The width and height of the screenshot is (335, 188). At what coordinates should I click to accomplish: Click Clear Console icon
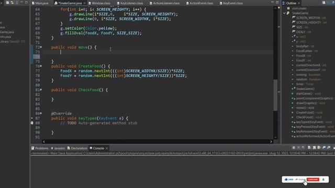(309, 147)
